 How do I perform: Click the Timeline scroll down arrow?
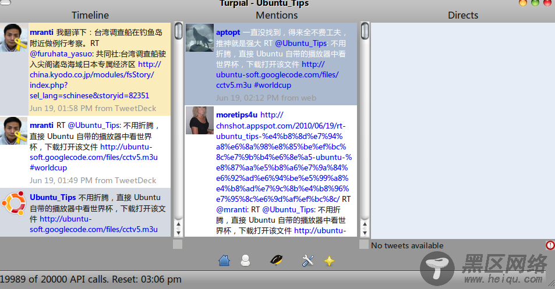[178, 233]
